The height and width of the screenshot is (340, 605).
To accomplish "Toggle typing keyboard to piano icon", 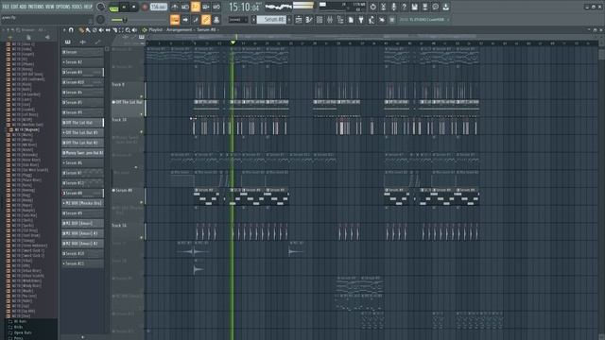I will coord(175,20).
